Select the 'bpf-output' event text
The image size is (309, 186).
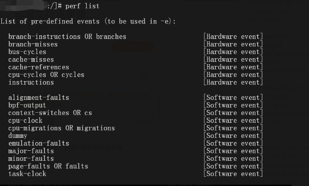coord(27,105)
